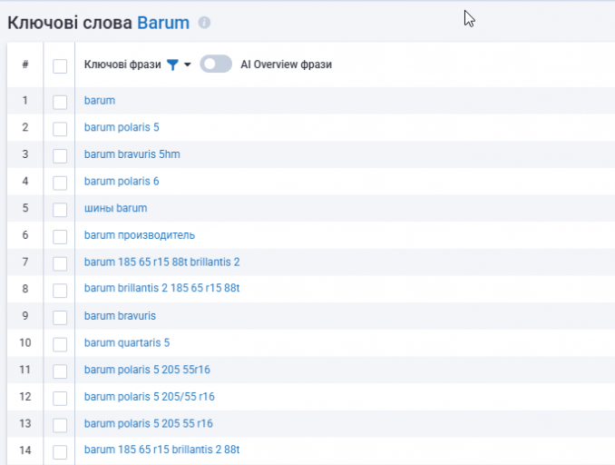Select checkbox for 'barum polaris 5 205/55 r16'
Screen dimensions: 615x465
(x=60, y=398)
